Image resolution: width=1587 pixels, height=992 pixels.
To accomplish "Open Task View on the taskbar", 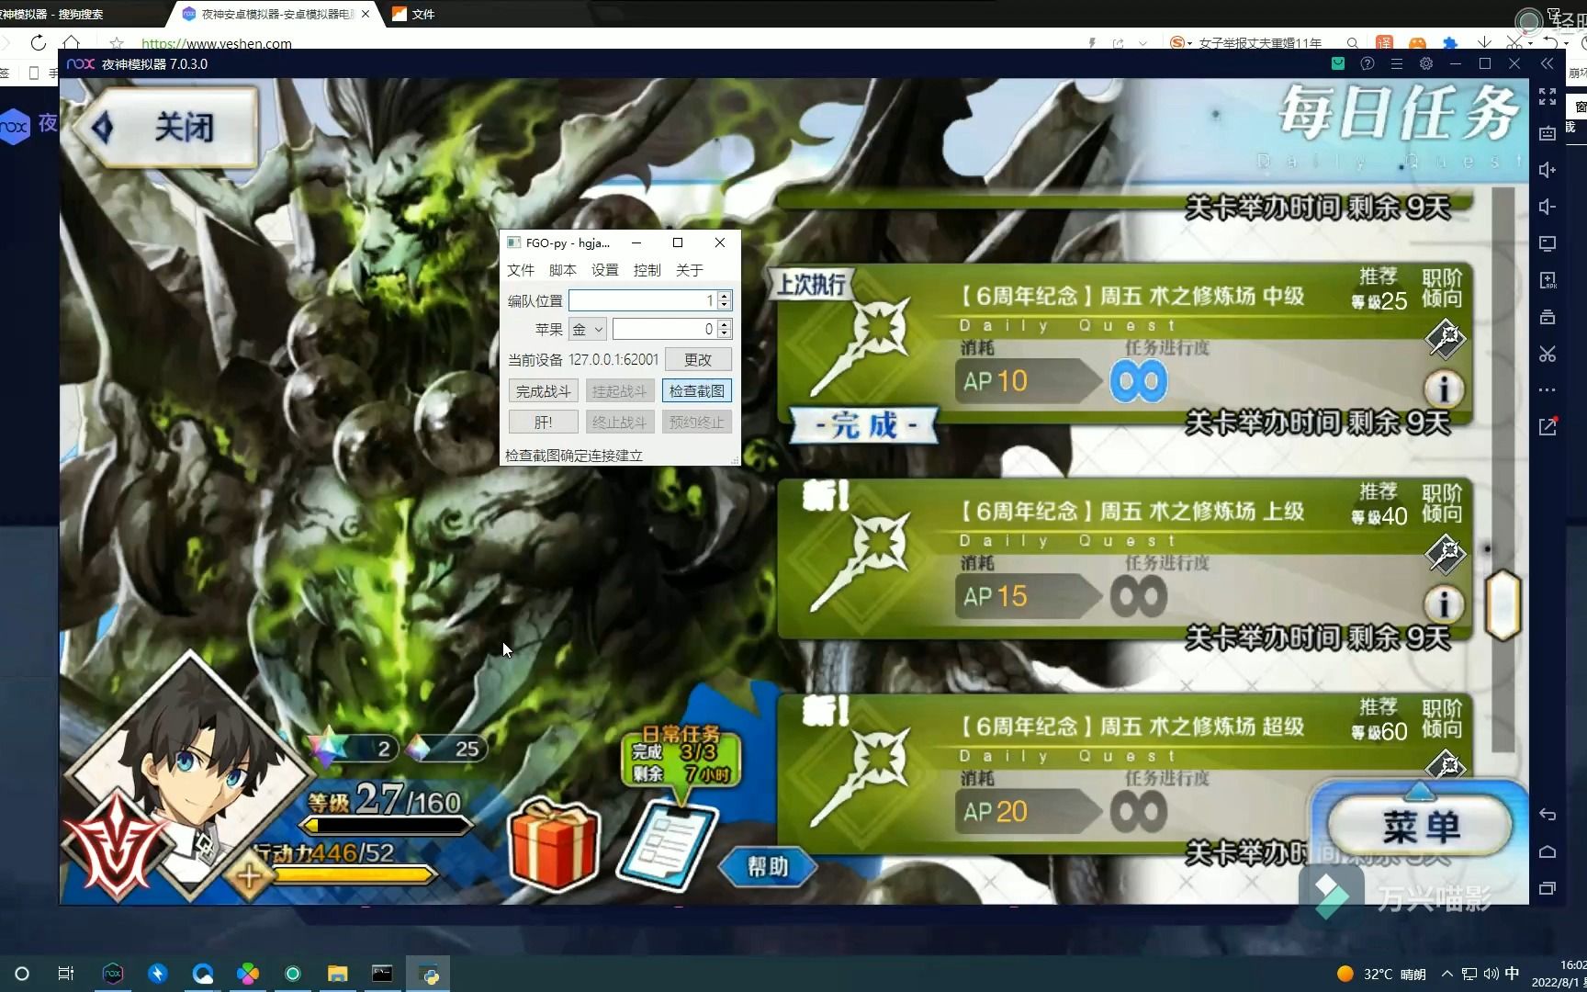I will coord(66,974).
